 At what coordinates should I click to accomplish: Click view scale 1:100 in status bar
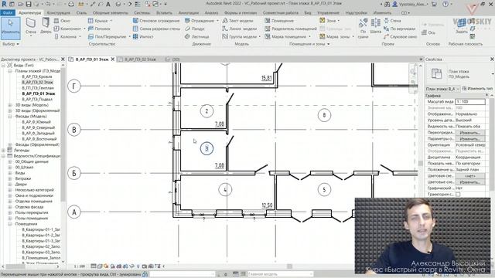[x=79, y=266]
